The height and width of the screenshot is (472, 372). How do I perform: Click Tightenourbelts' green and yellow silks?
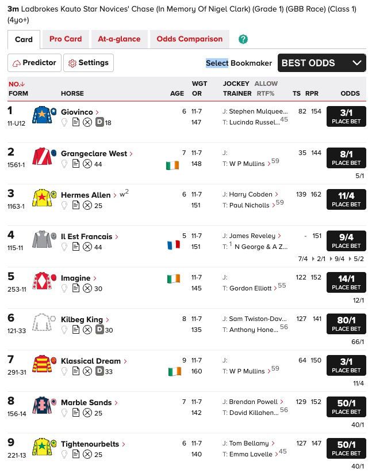(x=44, y=447)
